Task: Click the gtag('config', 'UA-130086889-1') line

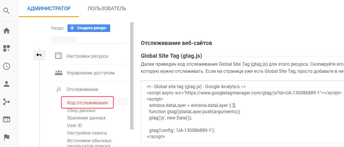Action: click(182, 130)
